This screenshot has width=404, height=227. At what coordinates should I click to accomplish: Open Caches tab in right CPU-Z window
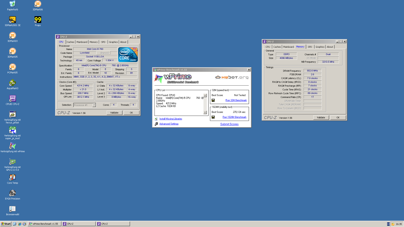coord(277,47)
